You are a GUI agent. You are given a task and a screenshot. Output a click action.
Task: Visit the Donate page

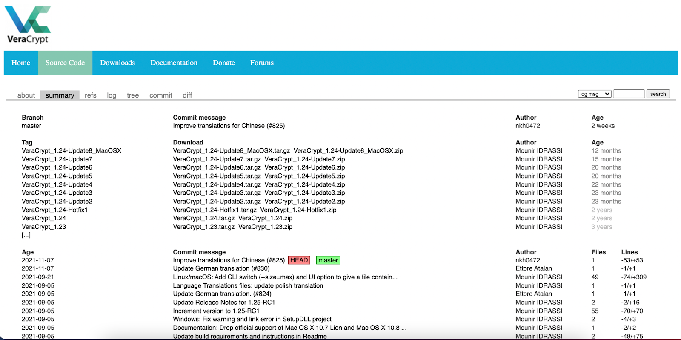pyautogui.click(x=224, y=63)
